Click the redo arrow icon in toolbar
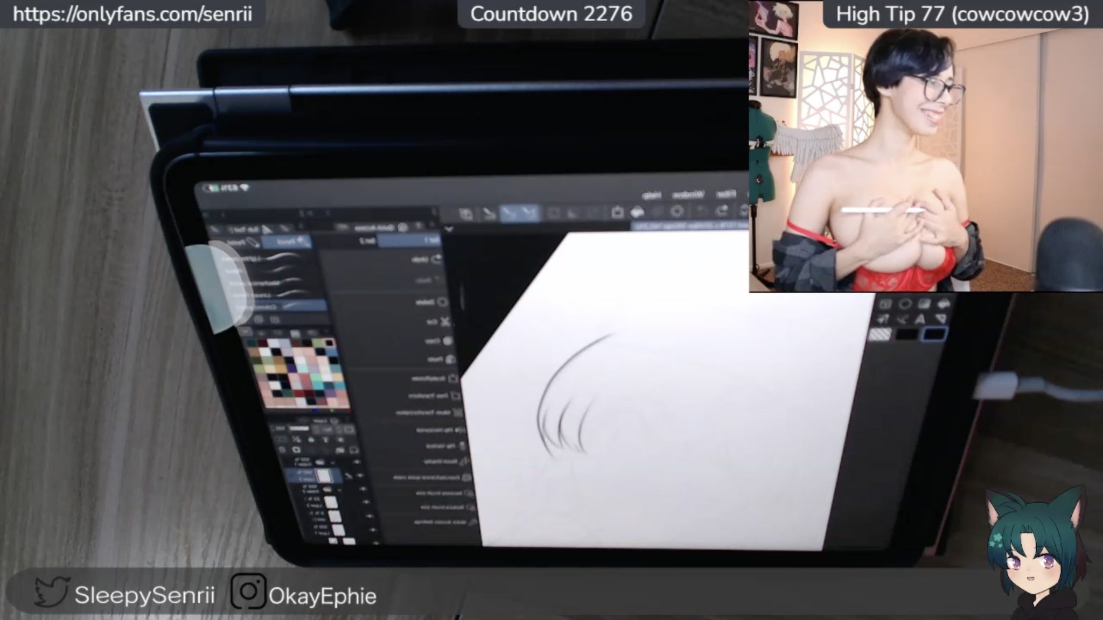Image resolution: width=1103 pixels, height=620 pixels. 722,210
